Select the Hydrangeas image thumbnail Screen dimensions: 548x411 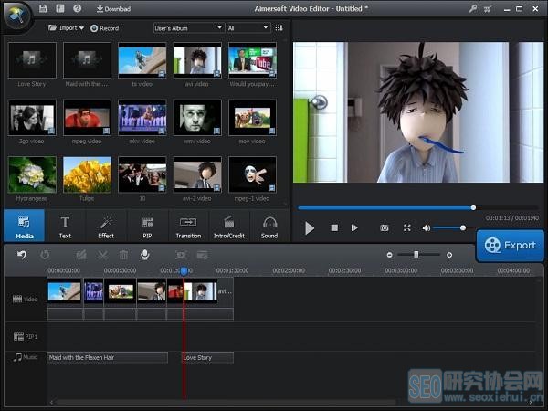[x=32, y=174]
